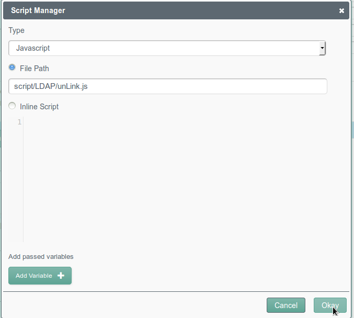Click the Add Variable button
Image resolution: width=354 pixels, height=318 pixels.
click(x=40, y=276)
